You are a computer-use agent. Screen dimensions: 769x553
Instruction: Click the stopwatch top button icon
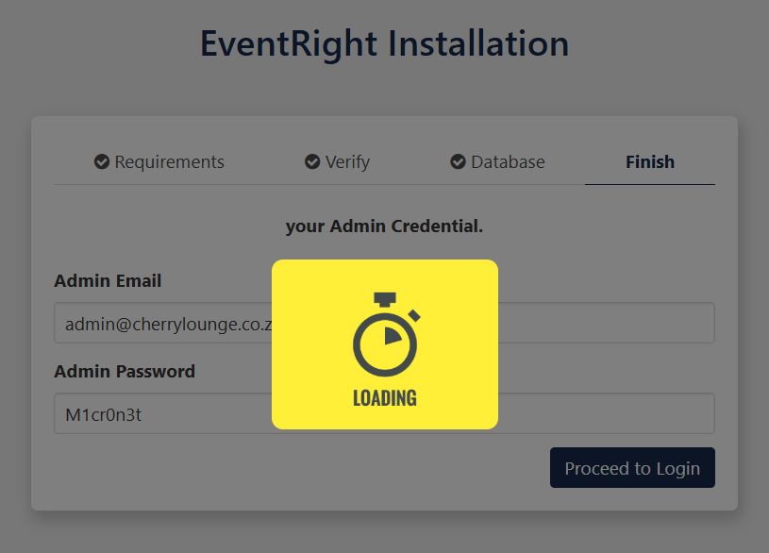pos(385,299)
